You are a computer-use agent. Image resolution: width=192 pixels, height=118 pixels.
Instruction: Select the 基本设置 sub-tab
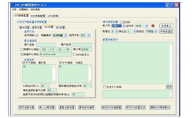tap(24, 27)
